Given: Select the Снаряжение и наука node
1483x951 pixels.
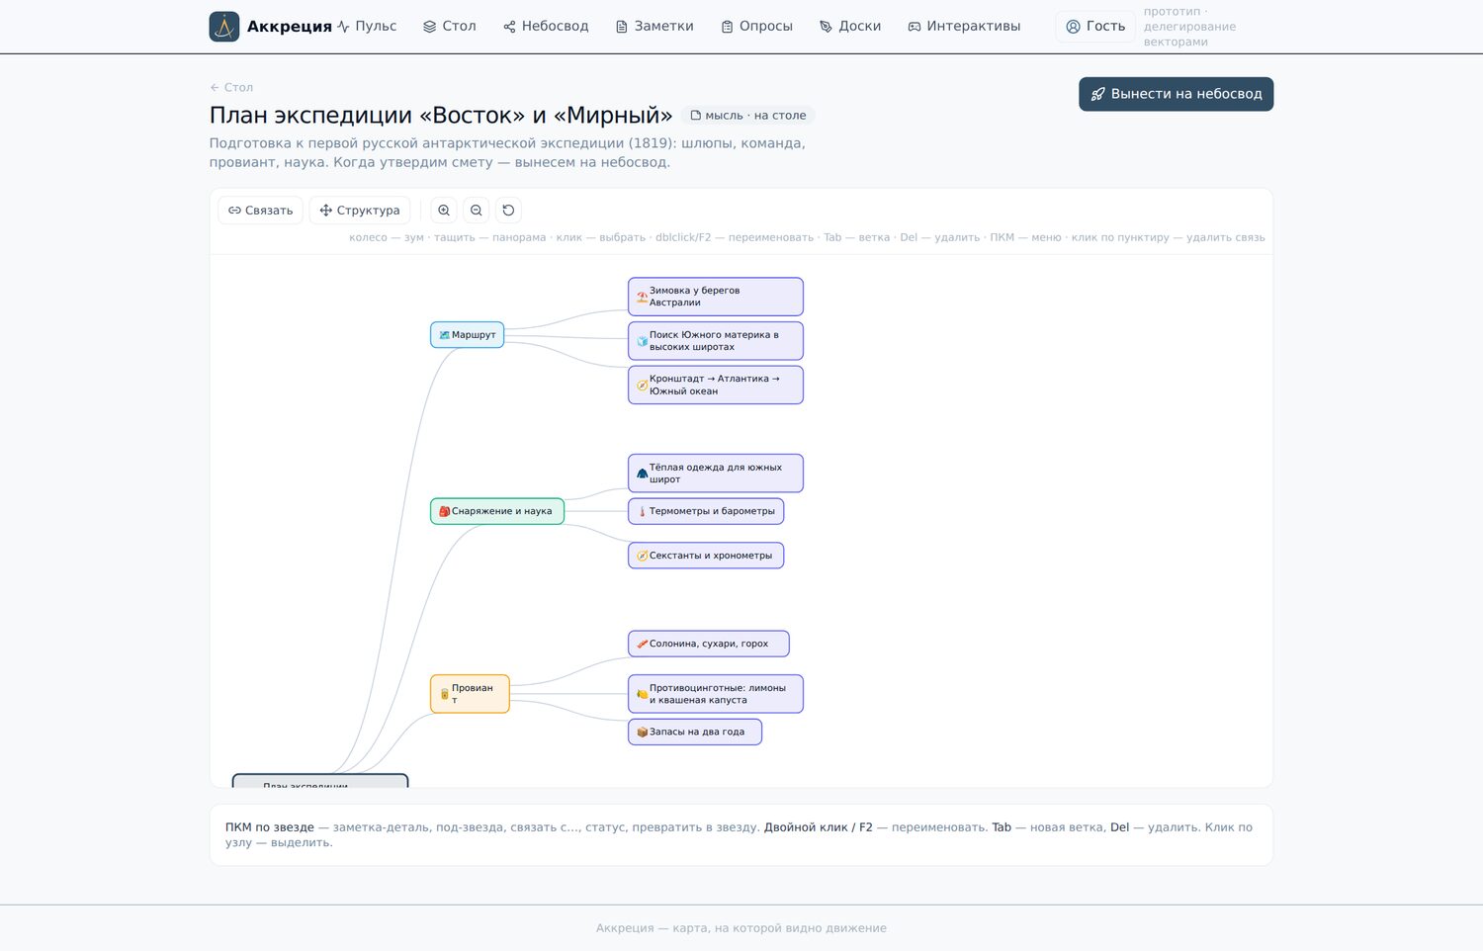Looking at the screenshot, I should point(497,511).
